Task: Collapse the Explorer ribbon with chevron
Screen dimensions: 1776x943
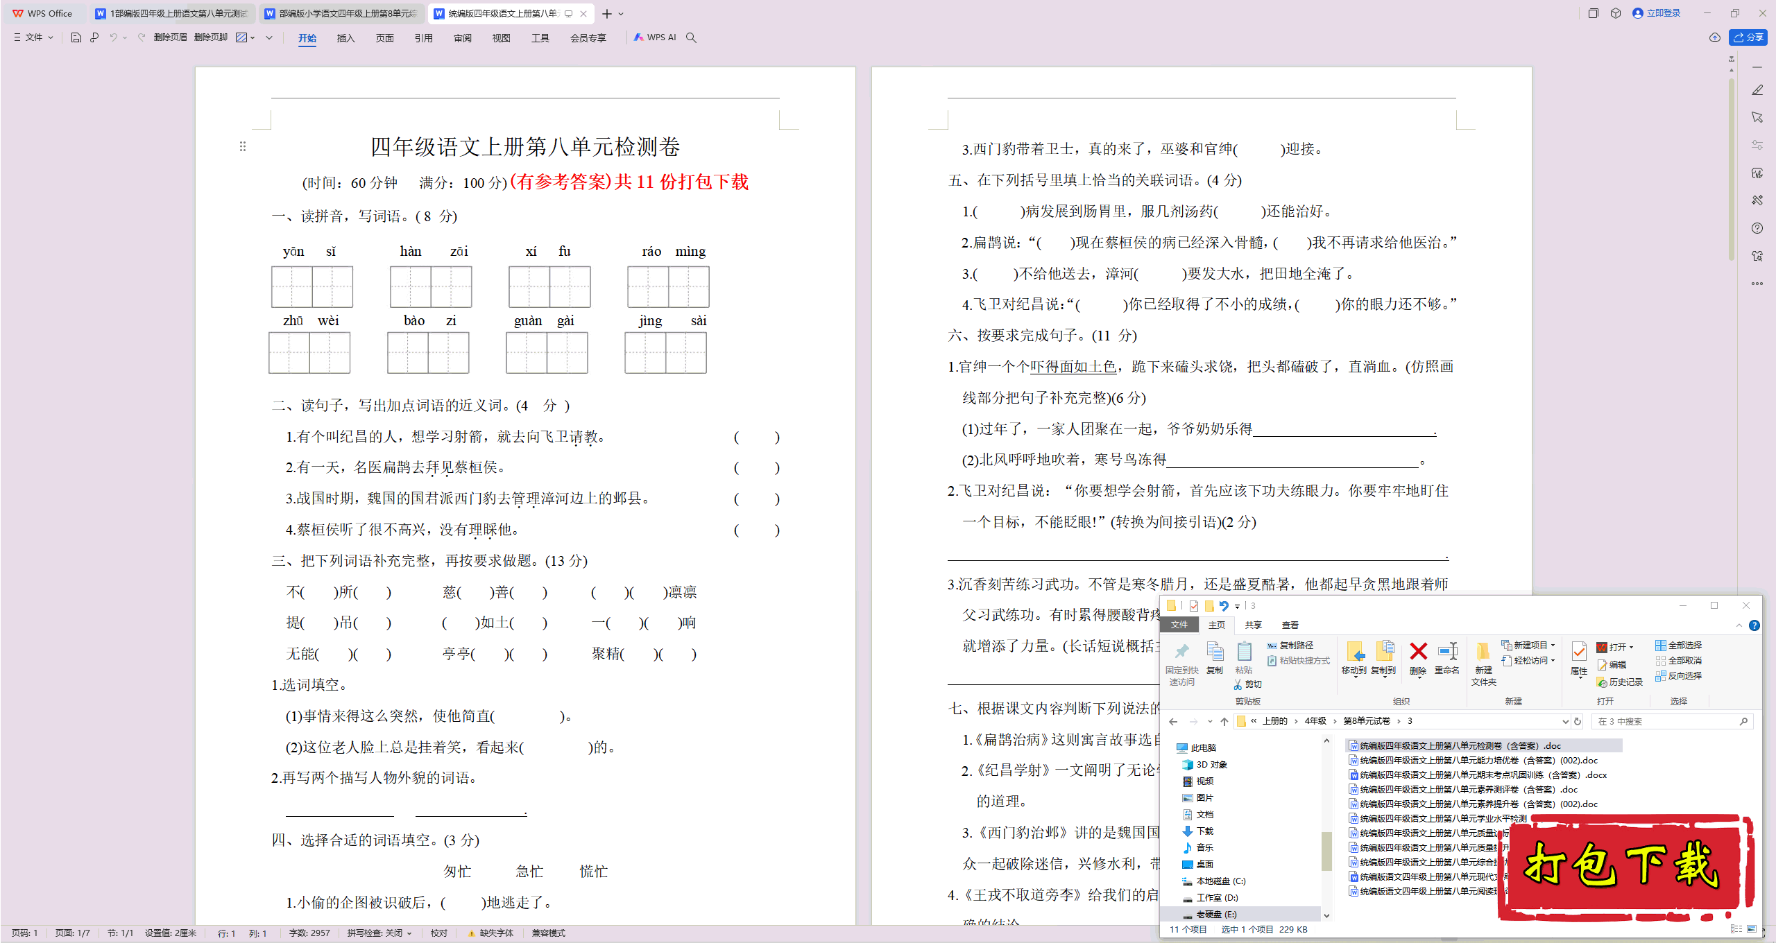Action: [1739, 625]
